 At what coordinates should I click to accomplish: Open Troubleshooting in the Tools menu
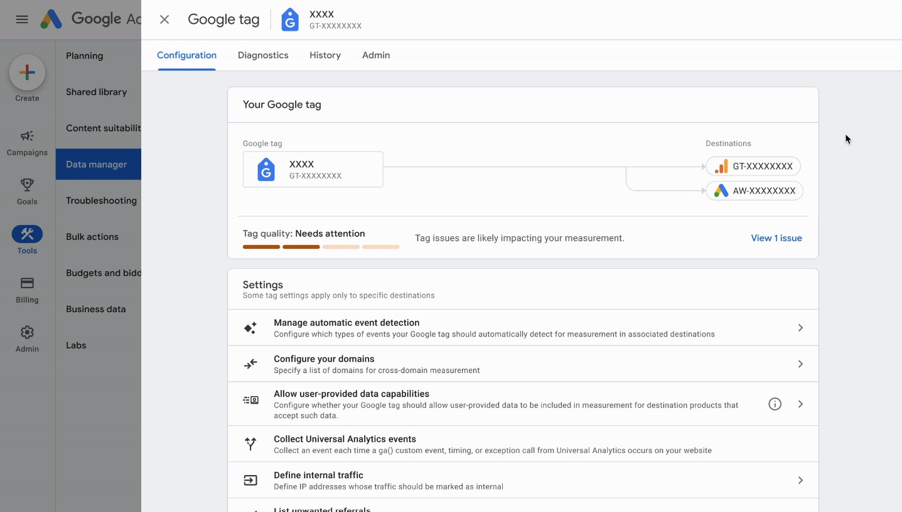(x=101, y=201)
